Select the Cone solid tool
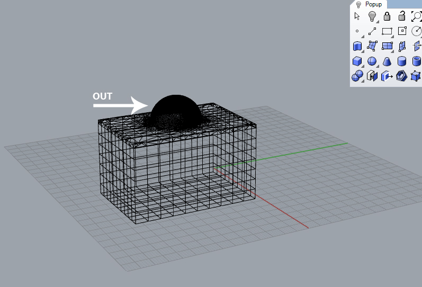This screenshot has width=422, height=287. 387,61
